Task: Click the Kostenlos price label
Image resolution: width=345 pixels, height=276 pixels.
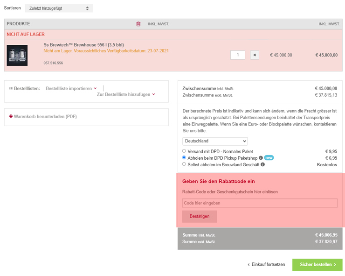Action: point(327,165)
